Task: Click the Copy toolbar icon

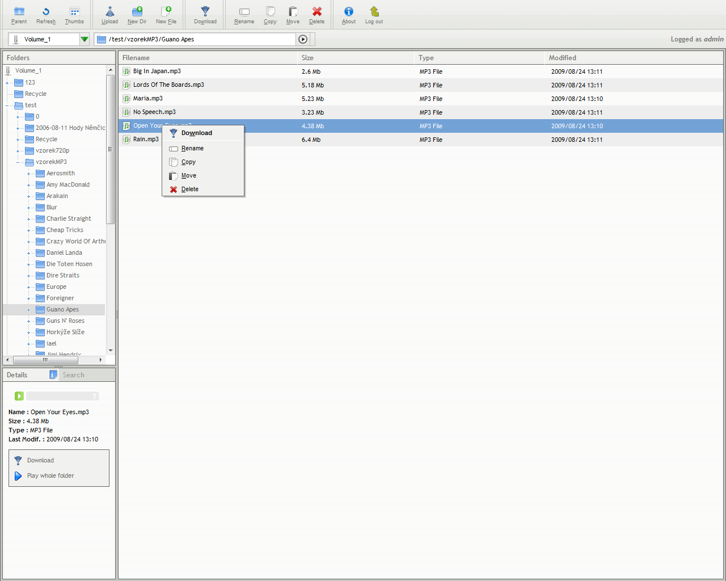Action: (x=271, y=11)
